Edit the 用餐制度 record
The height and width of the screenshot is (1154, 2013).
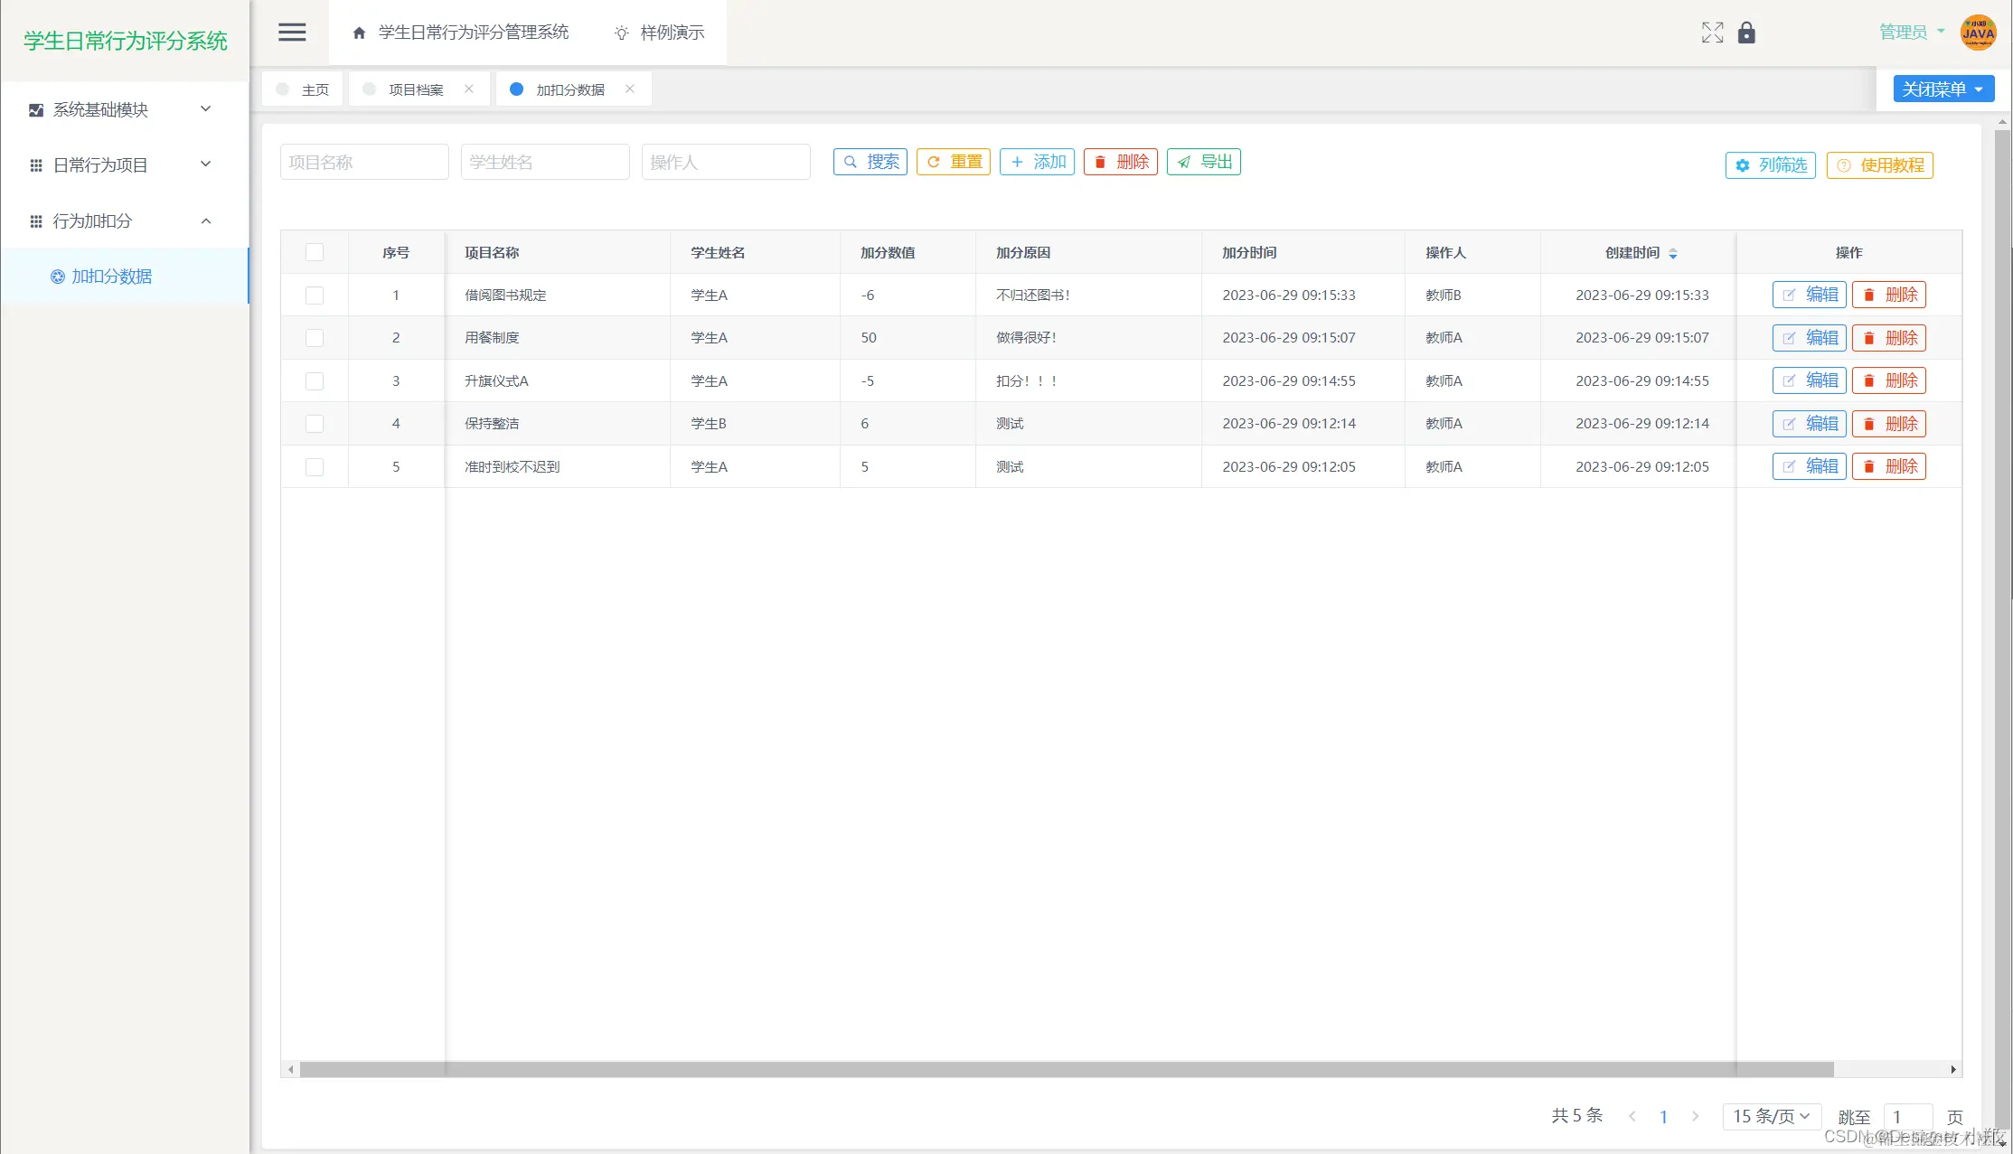tap(1809, 338)
